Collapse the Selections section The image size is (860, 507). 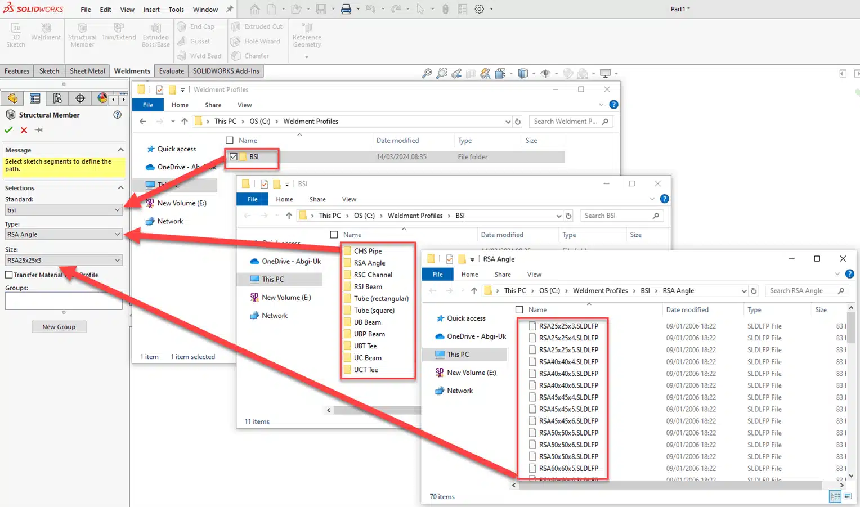pyautogui.click(x=120, y=187)
